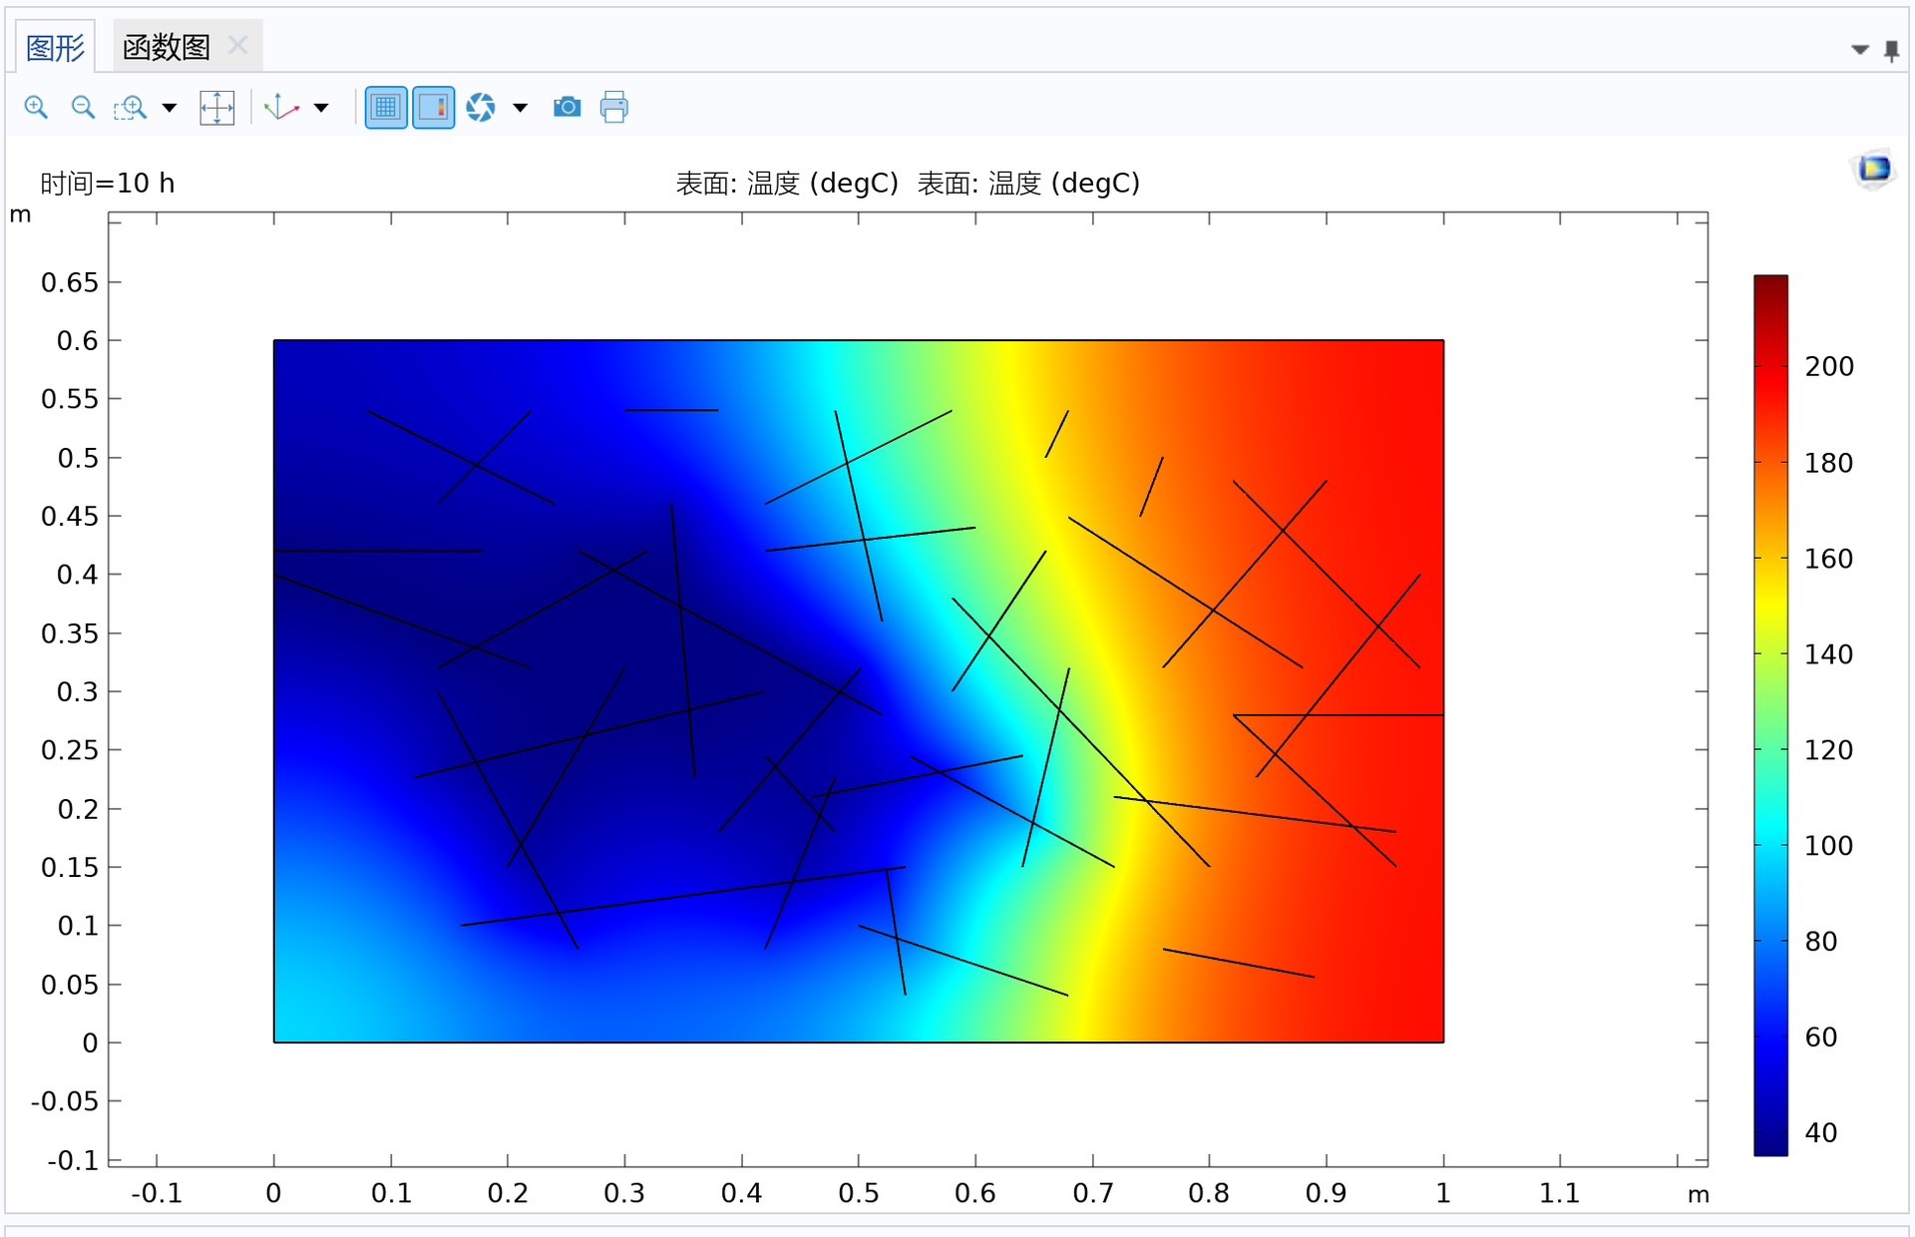1915x1237 pixels.
Task: Switch to the 函数图 tab
Action: click(x=167, y=47)
